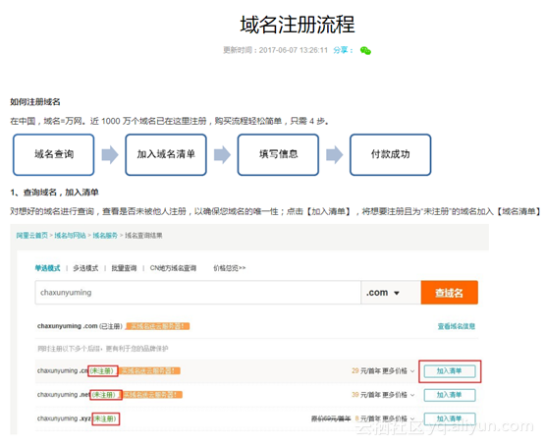544x446 pixels.
Task: Click 加入清单 for the chaxunyuming.xyz domain
Action: tap(450, 418)
